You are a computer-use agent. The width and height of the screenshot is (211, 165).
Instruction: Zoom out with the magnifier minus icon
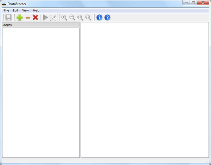[72, 18]
